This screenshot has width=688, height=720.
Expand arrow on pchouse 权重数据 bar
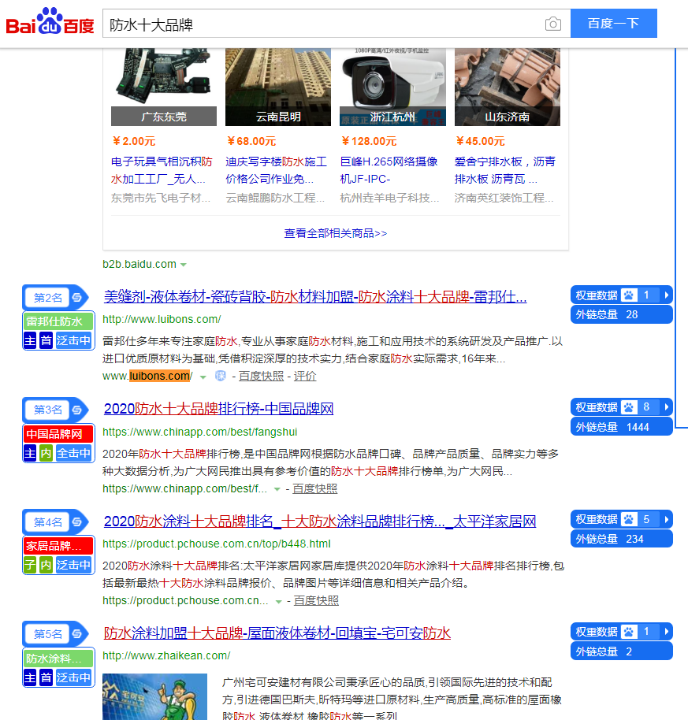click(x=667, y=519)
